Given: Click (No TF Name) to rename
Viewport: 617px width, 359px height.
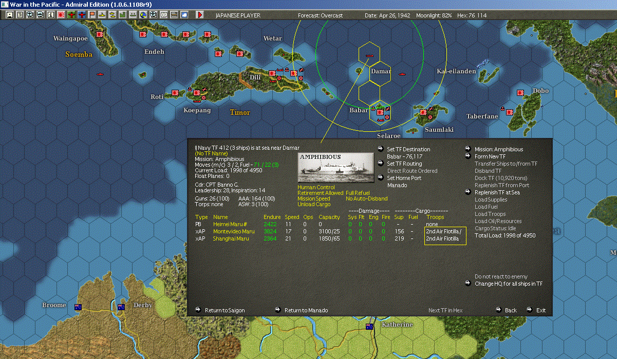Looking at the screenshot, I should click(211, 153).
